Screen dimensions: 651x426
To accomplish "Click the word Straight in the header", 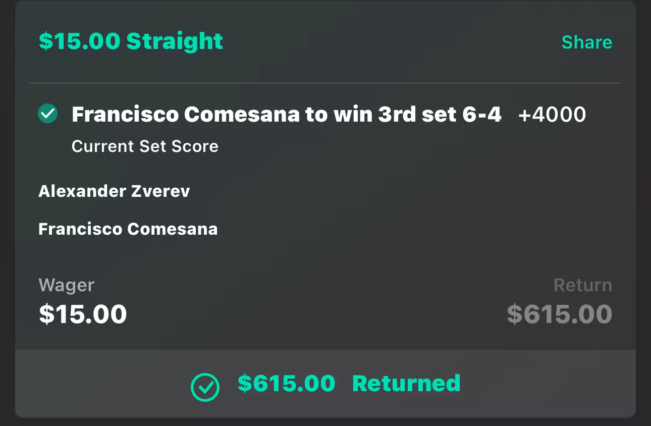I will [175, 41].
